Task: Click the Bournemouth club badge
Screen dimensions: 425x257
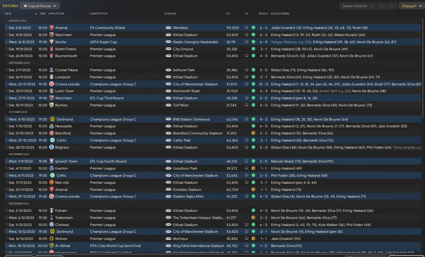Action: 51,56
